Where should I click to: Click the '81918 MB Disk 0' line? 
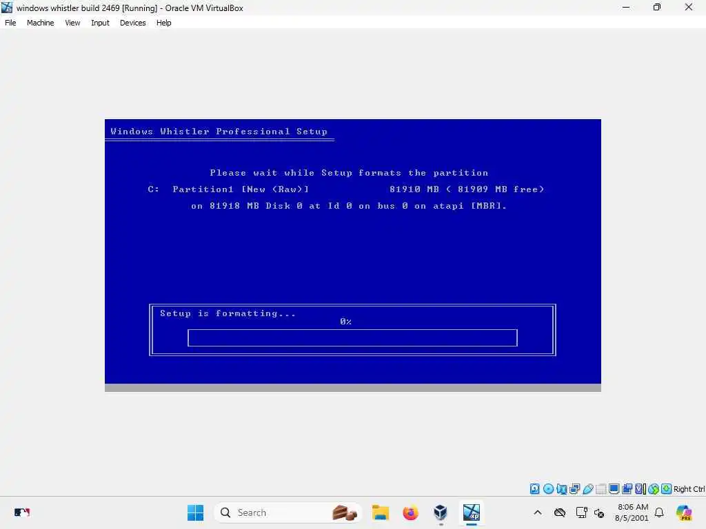pos(348,205)
